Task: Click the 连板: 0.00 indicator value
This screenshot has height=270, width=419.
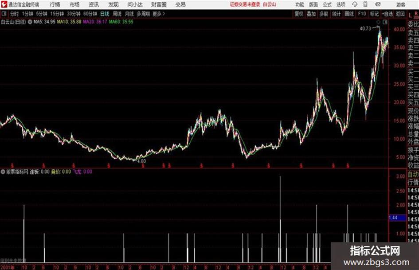Action: pyautogui.click(x=39, y=172)
